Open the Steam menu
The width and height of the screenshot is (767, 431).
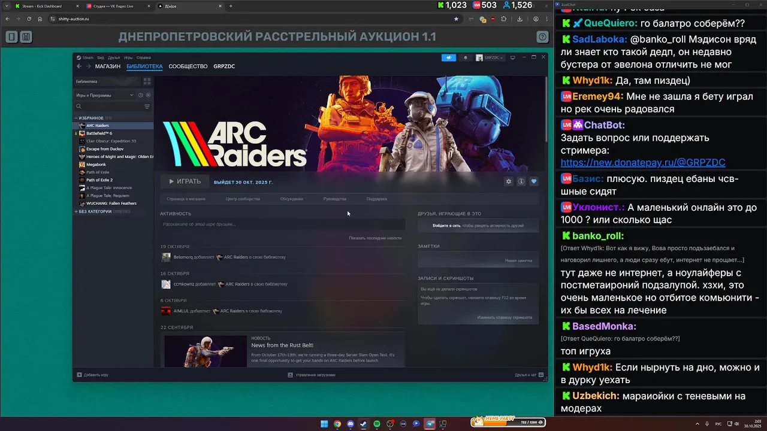coord(87,57)
